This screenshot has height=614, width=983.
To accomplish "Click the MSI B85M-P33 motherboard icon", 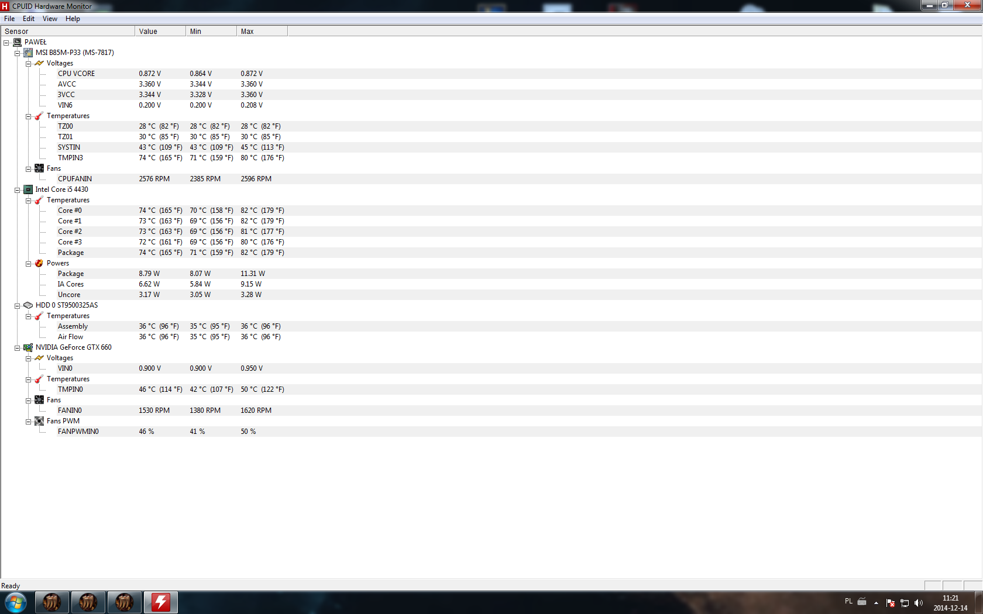I will tap(28, 53).
